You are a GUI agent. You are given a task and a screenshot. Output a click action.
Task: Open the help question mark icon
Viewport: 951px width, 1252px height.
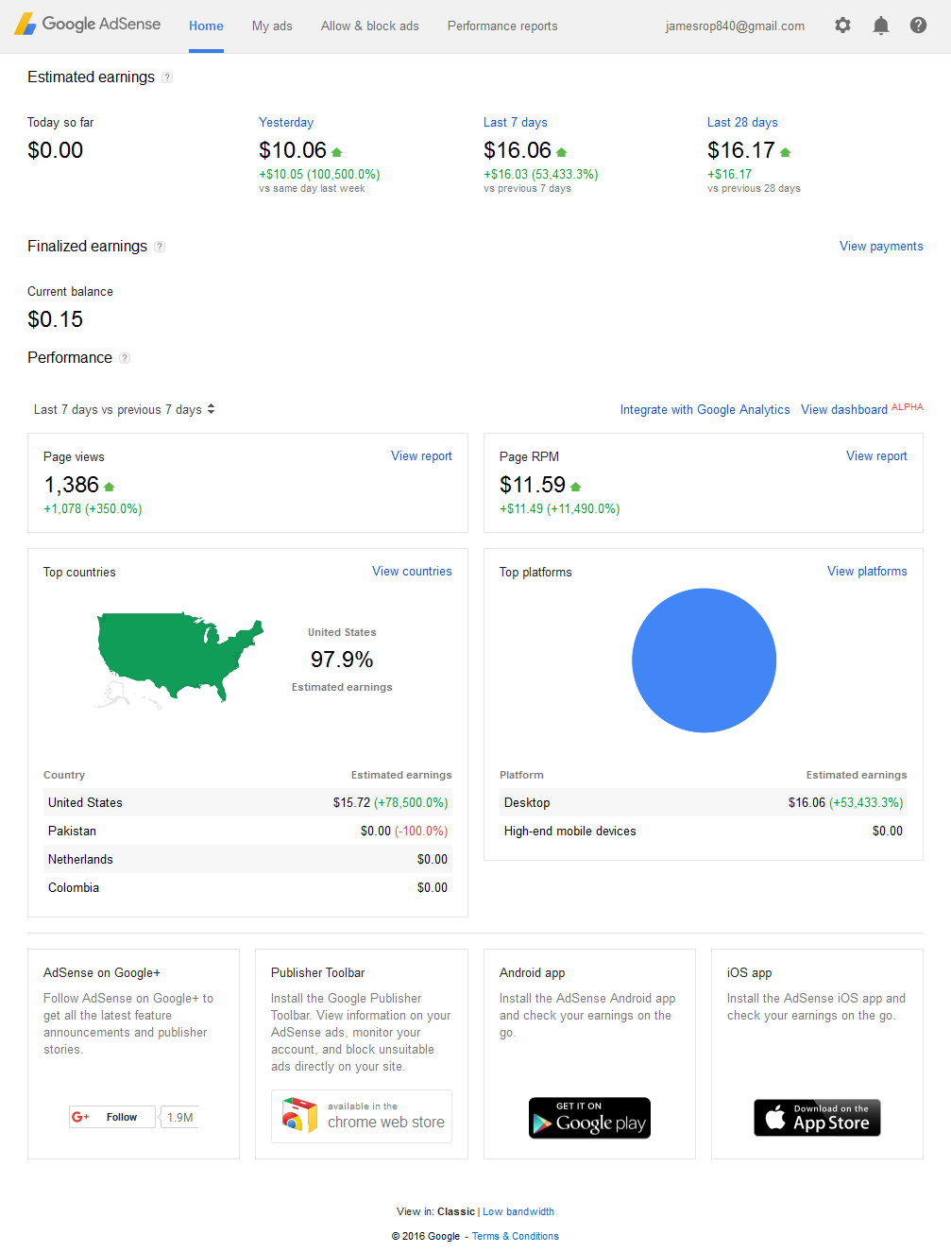(918, 26)
